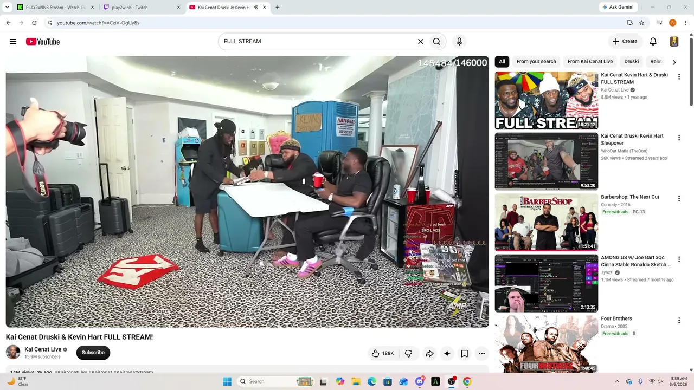Start voice search with the microphone

pyautogui.click(x=459, y=42)
